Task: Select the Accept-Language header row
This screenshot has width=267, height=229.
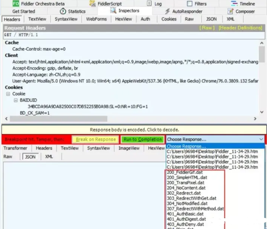Action: pos(46,75)
